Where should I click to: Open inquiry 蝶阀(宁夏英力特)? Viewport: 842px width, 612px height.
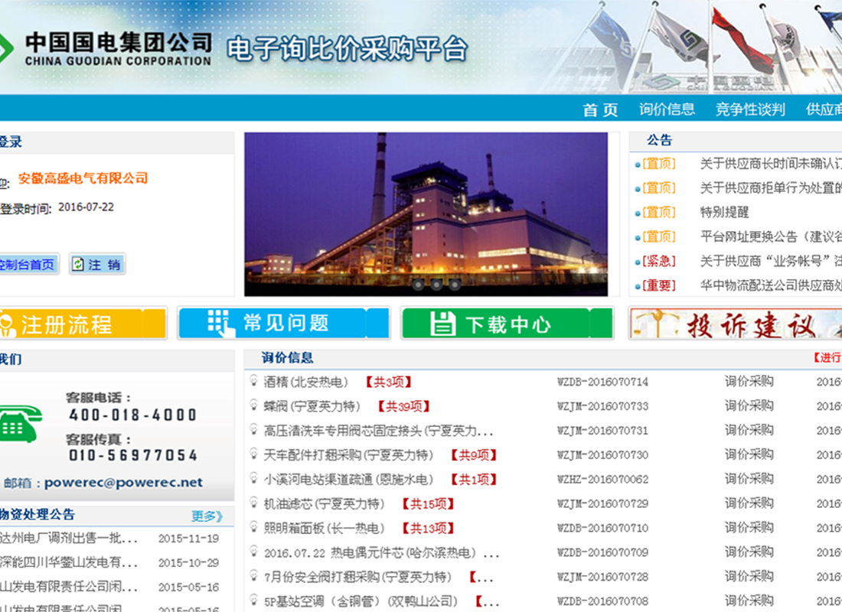[312, 406]
